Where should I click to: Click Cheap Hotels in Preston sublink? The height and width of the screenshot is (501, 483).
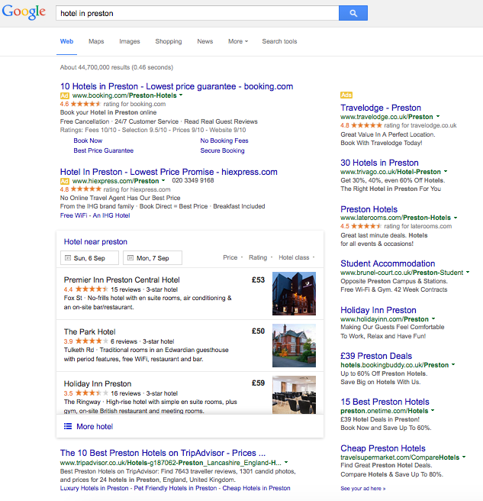point(256,488)
